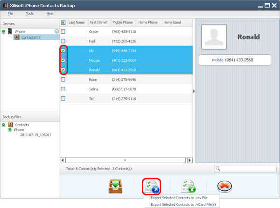Image resolution: width=280 pixels, height=208 pixels.
Task: Check the box for Tim
Action: click(x=63, y=99)
